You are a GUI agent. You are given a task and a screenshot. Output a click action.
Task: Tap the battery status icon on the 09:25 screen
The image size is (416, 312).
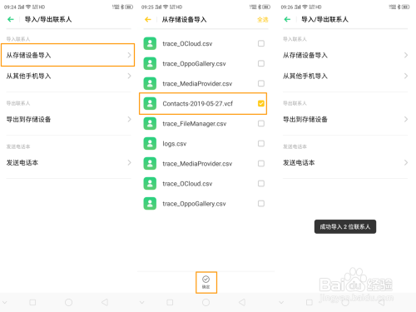(266, 7)
